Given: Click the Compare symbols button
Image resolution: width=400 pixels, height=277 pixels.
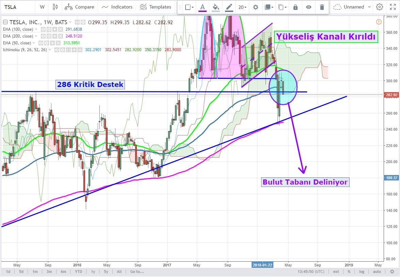Looking at the screenshot, I should pos(79,7).
